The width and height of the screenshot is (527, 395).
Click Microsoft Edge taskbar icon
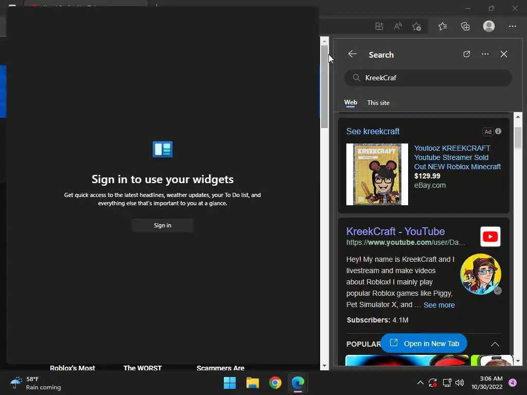(298, 383)
